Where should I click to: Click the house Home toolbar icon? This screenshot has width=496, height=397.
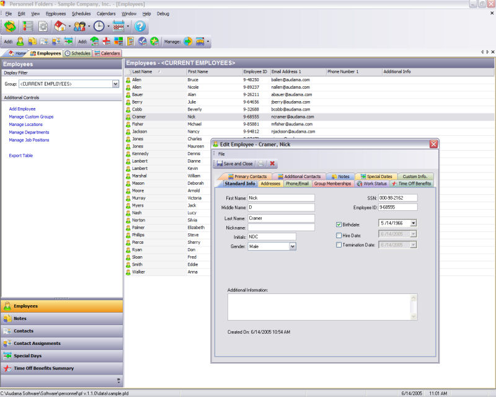pyautogui.click(x=60, y=26)
